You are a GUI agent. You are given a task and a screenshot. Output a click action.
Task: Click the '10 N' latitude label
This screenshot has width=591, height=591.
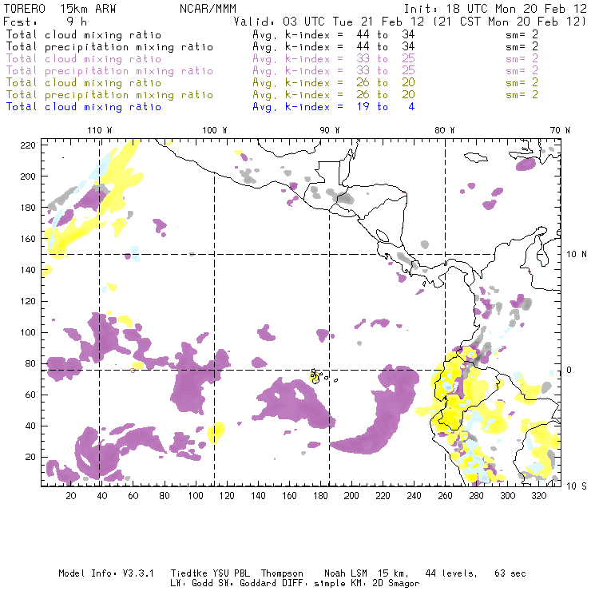point(577,255)
